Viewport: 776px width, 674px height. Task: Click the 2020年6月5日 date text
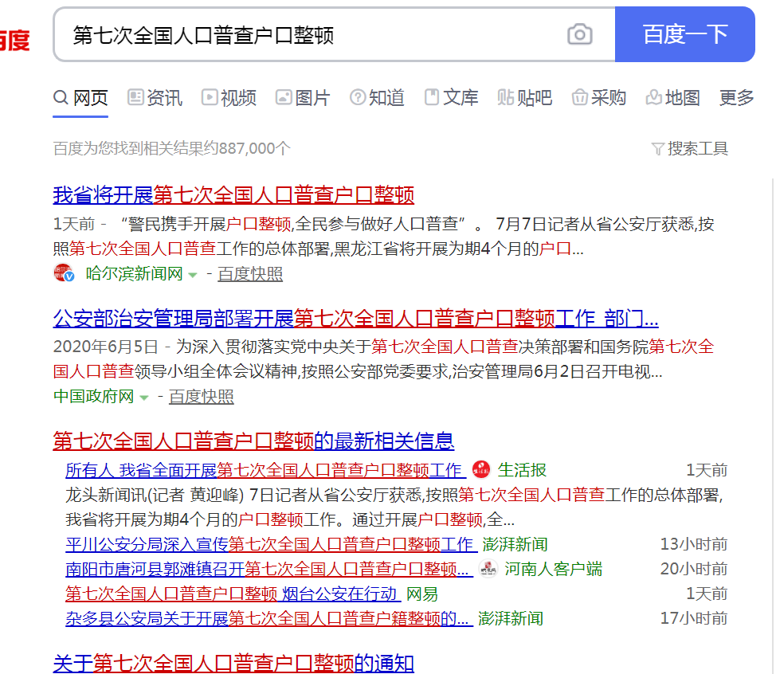click(105, 347)
